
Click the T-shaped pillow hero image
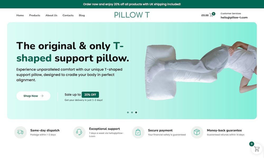click(x=201, y=71)
